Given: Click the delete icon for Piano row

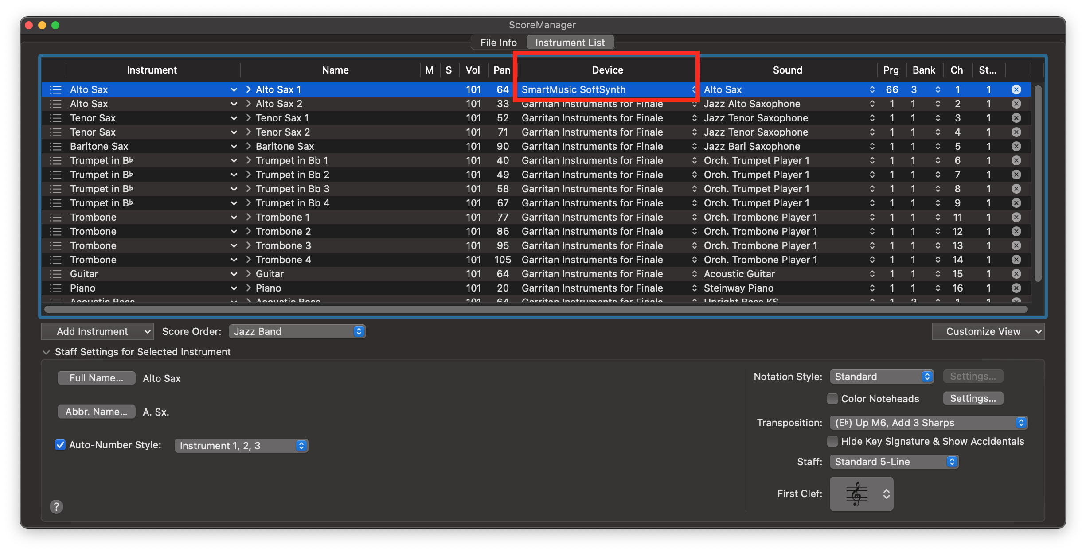Looking at the screenshot, I should tap(1016, 288).
